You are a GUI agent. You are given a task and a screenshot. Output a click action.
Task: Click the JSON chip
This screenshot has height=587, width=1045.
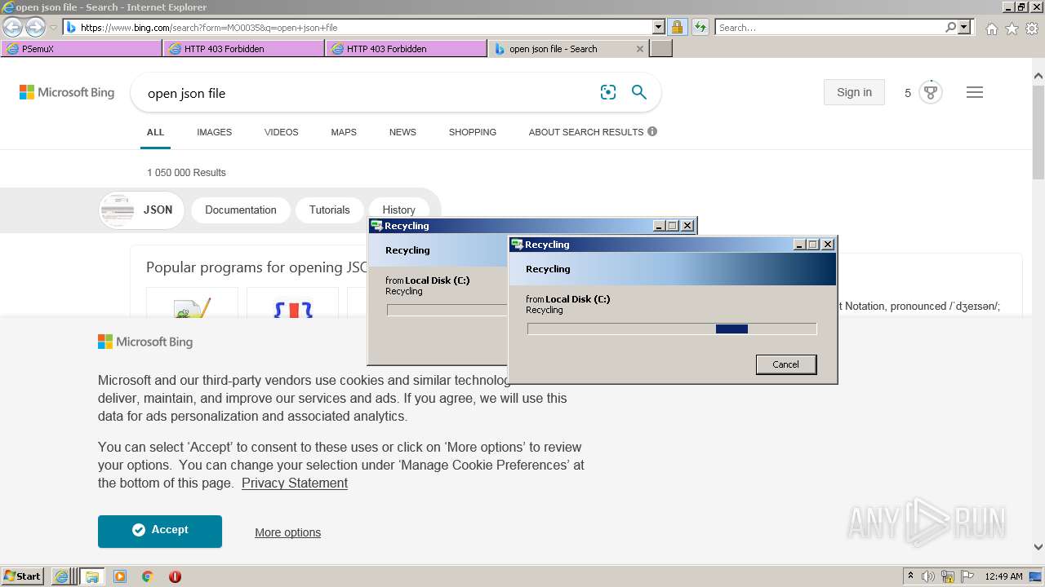[141, 210]
